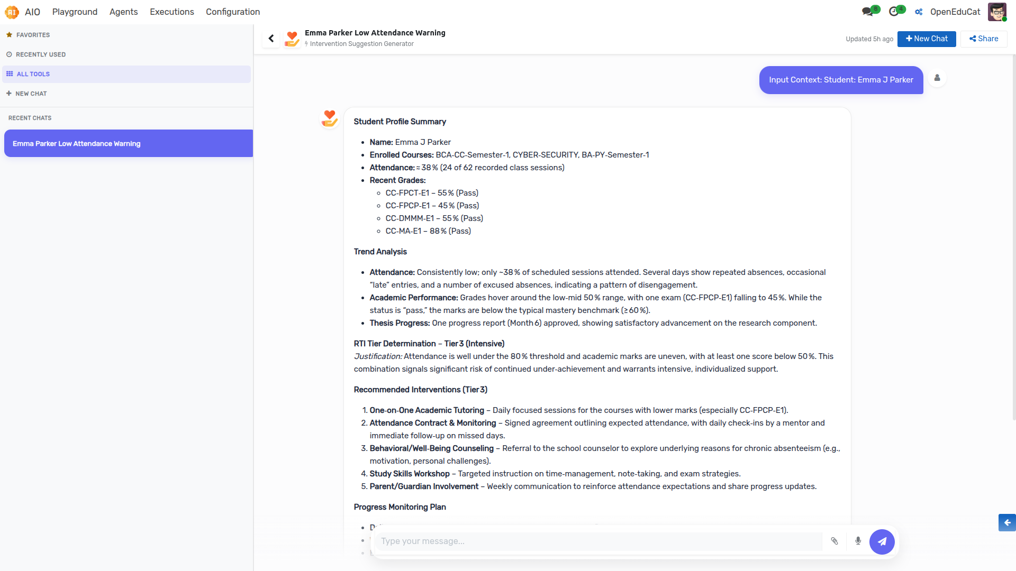
Task: Click the assistant heart-hand avatar icon
Action: click(x=329, y=118)
